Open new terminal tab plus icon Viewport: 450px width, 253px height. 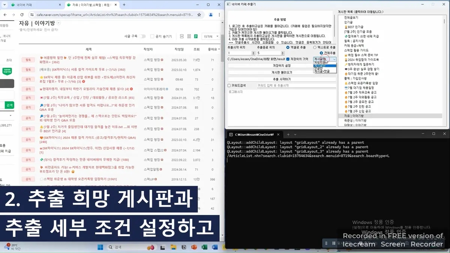pyautogui.click(x=288, y=134)
